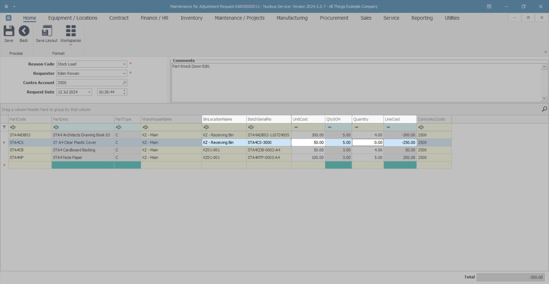Image resolution: width=549 pixels, height=284 pixels.
Task: Open the Maintenance / Projects tab
Action: [x=240, y=18]
